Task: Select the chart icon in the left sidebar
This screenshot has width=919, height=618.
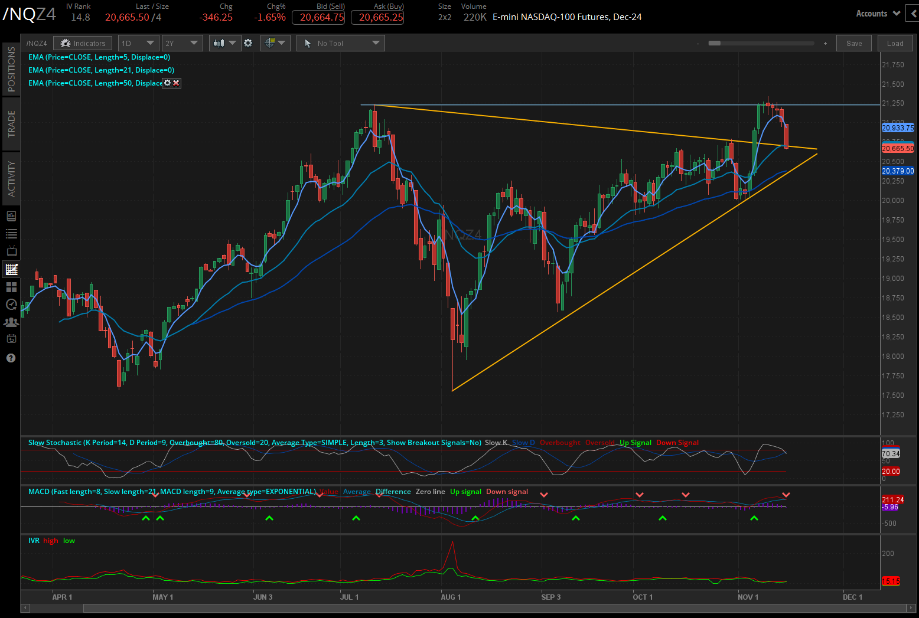Action: click(x=11, y=269)
